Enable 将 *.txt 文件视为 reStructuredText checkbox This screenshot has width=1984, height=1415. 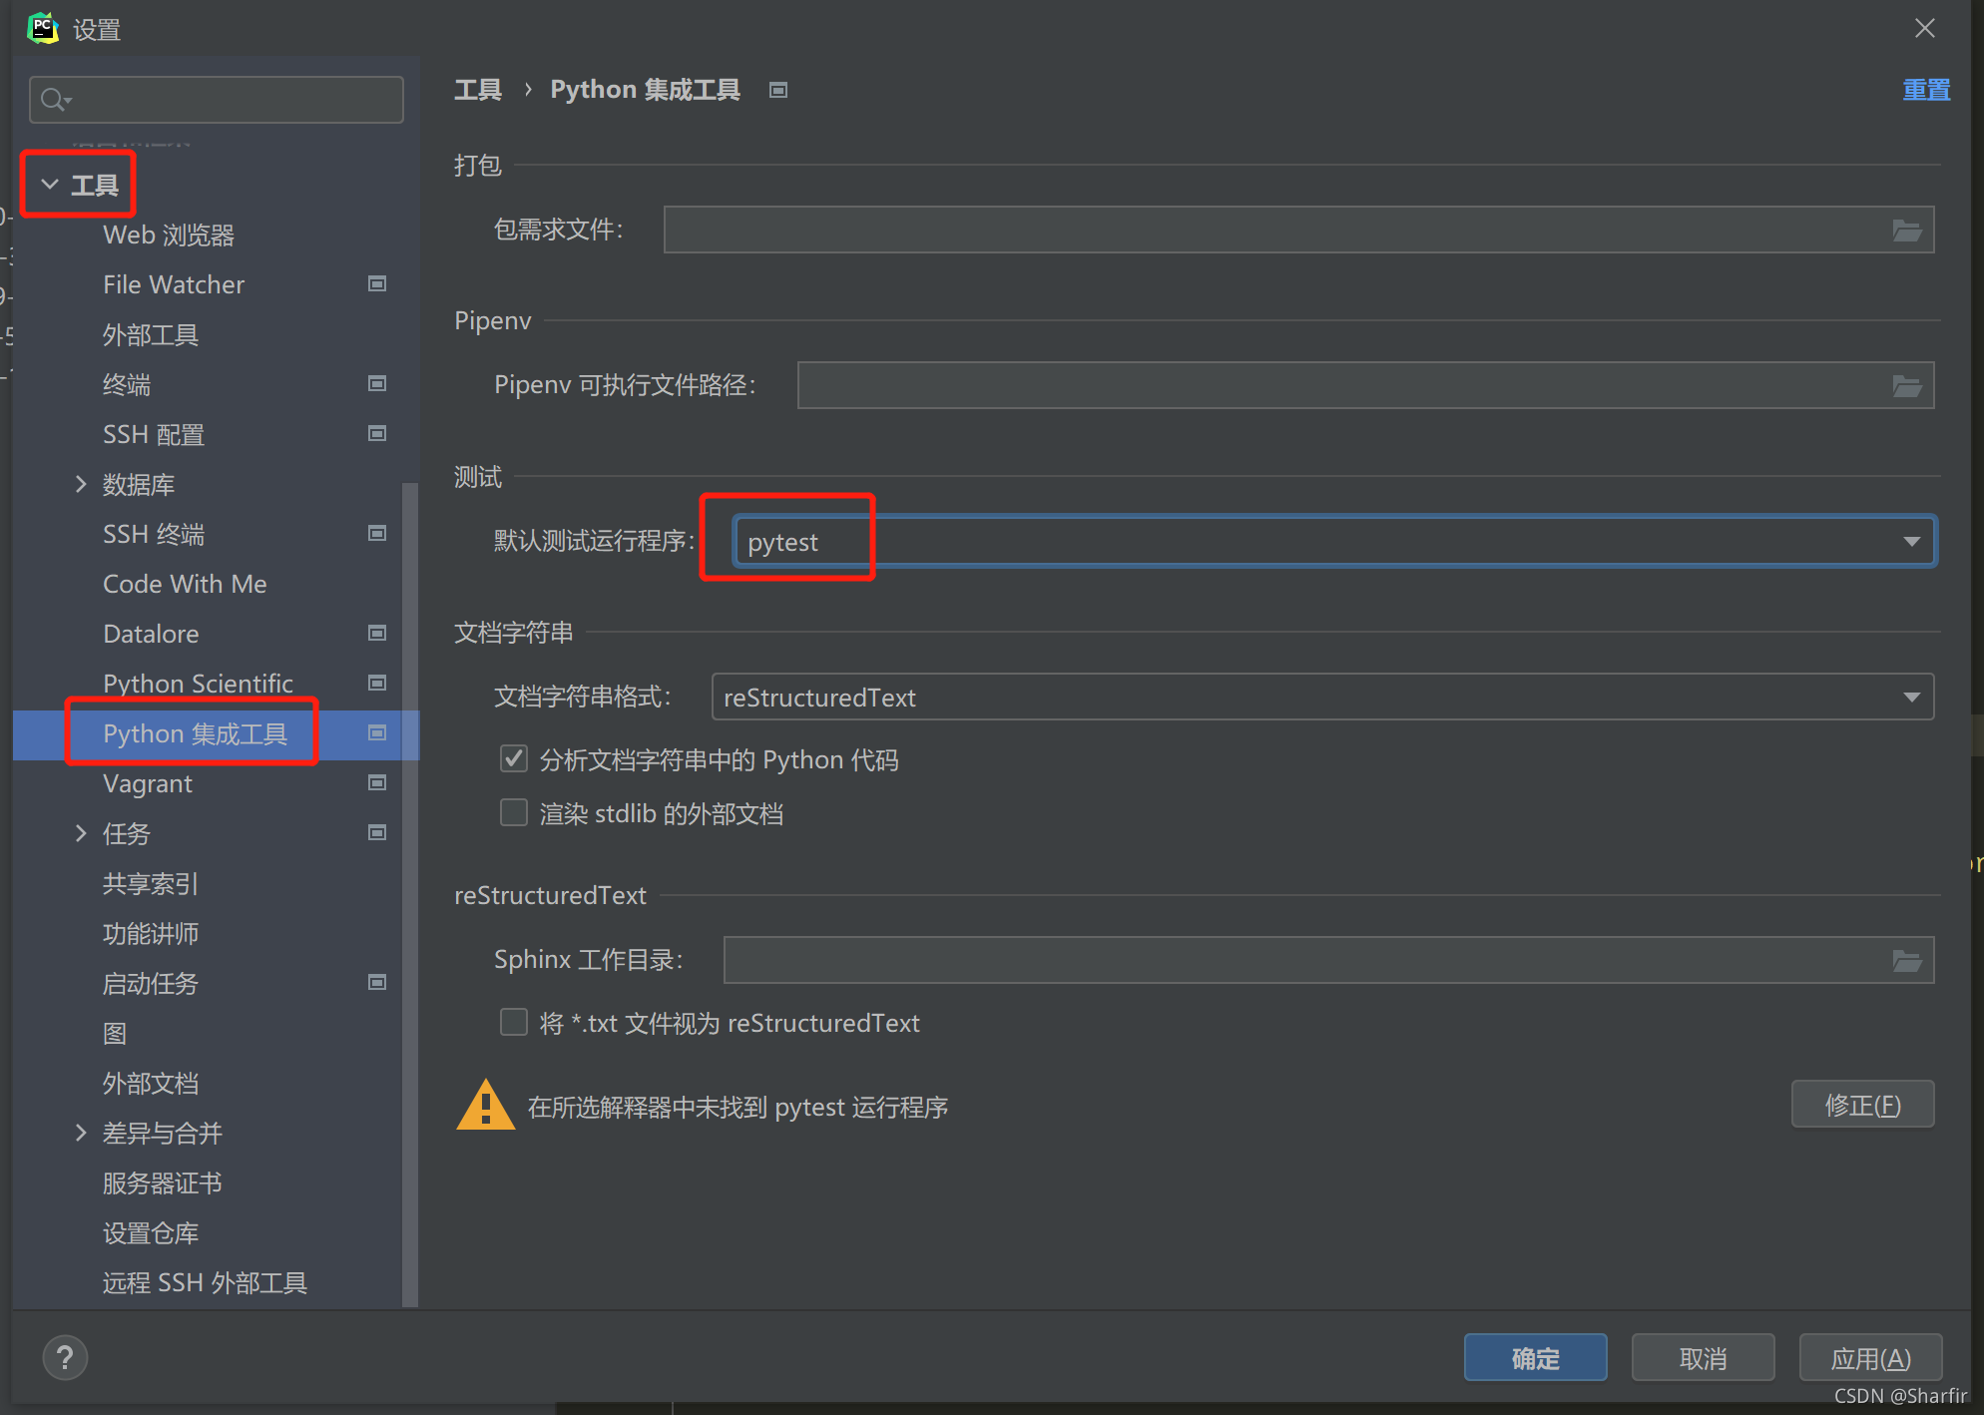514,1023
